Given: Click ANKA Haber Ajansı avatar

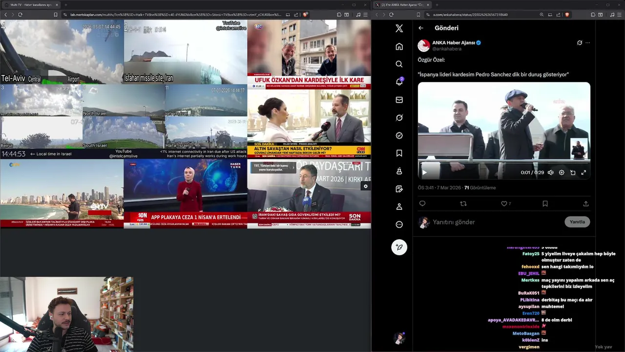Looking at the screenshot, I should 423,45.
